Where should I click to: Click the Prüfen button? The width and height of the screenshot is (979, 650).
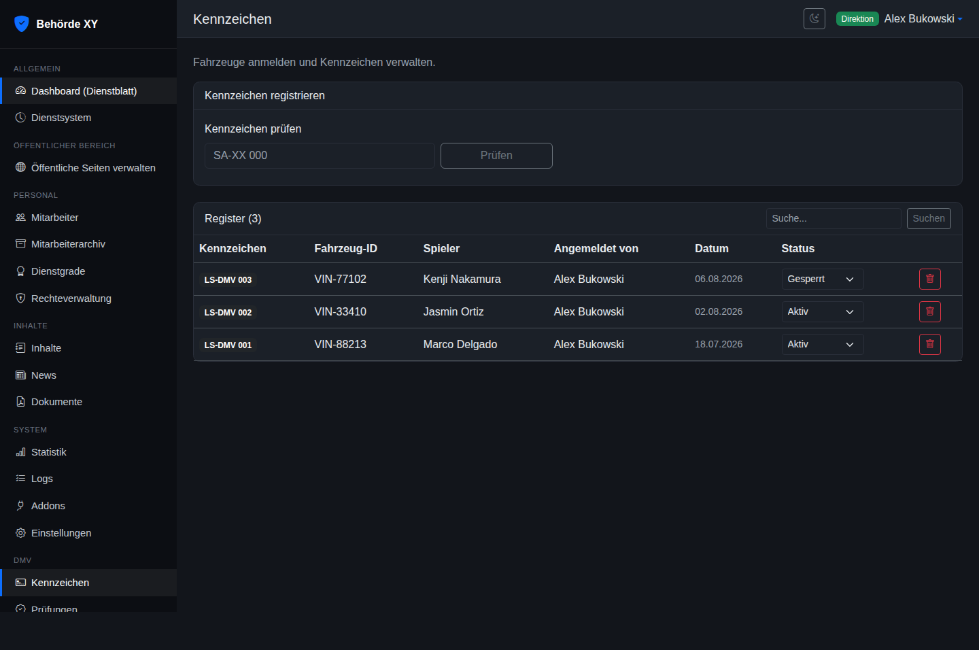pyautogui.click(x=496, y=156)
